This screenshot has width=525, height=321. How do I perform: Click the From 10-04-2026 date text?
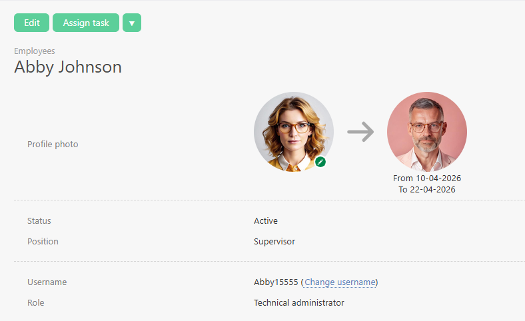click(427, 178)
